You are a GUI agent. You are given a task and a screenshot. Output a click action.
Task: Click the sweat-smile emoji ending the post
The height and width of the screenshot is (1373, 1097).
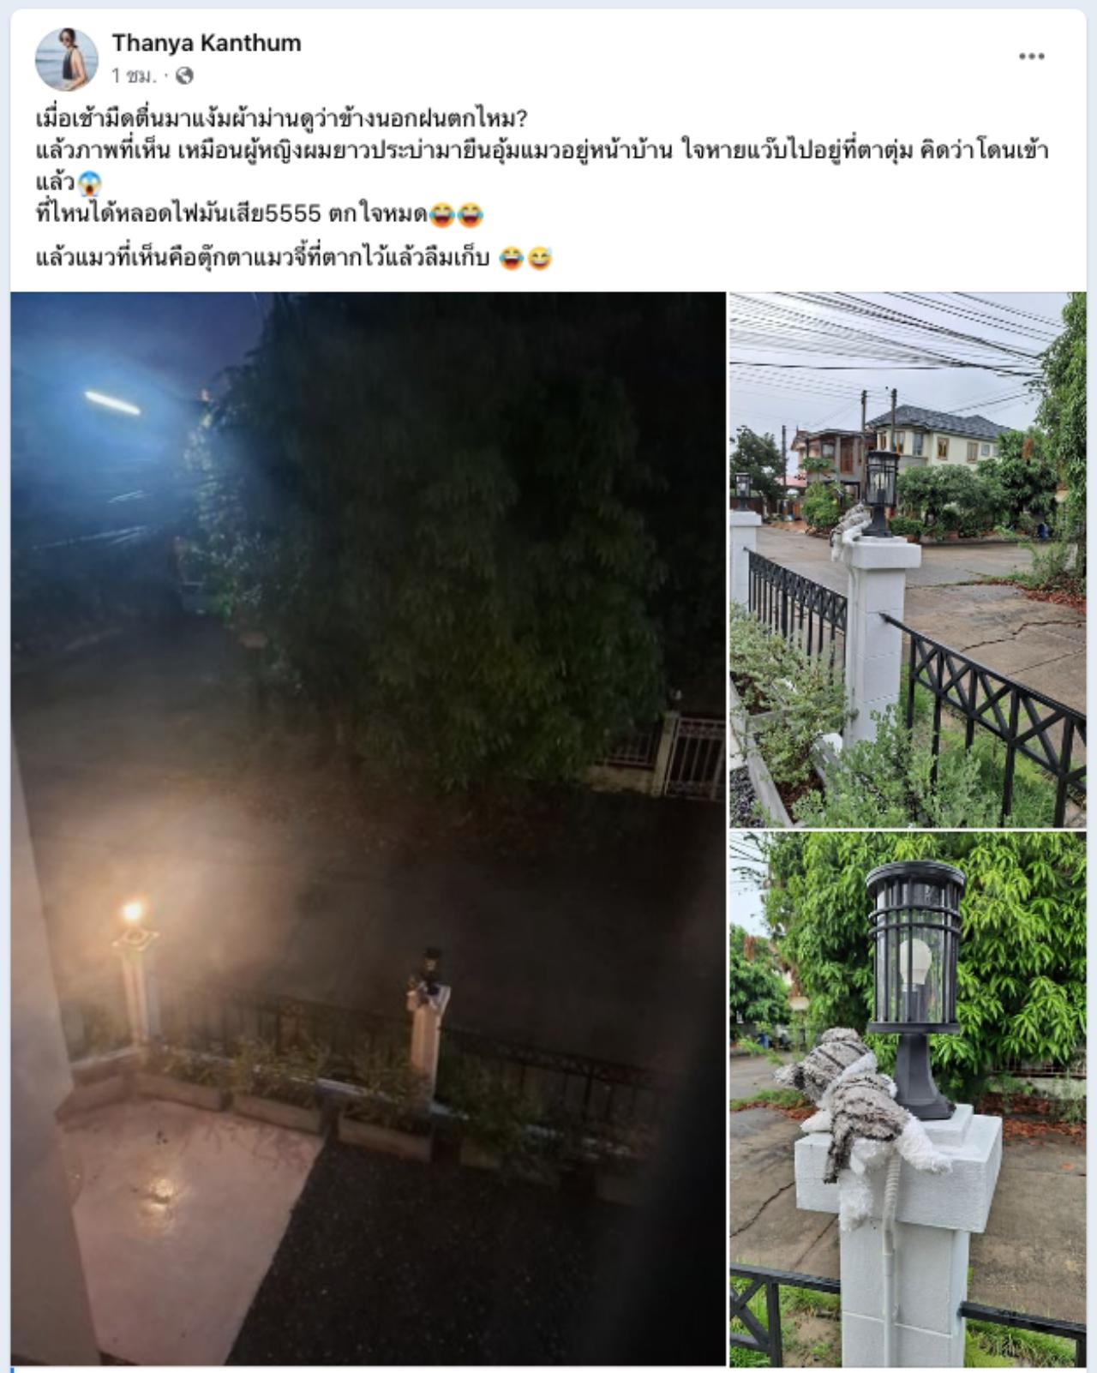click(540, 258)
